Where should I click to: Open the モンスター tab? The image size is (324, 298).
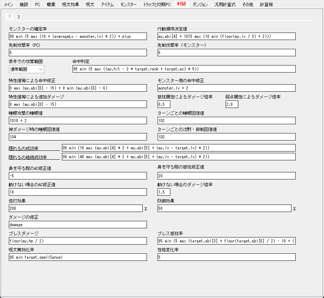click(x=128, y=4)
